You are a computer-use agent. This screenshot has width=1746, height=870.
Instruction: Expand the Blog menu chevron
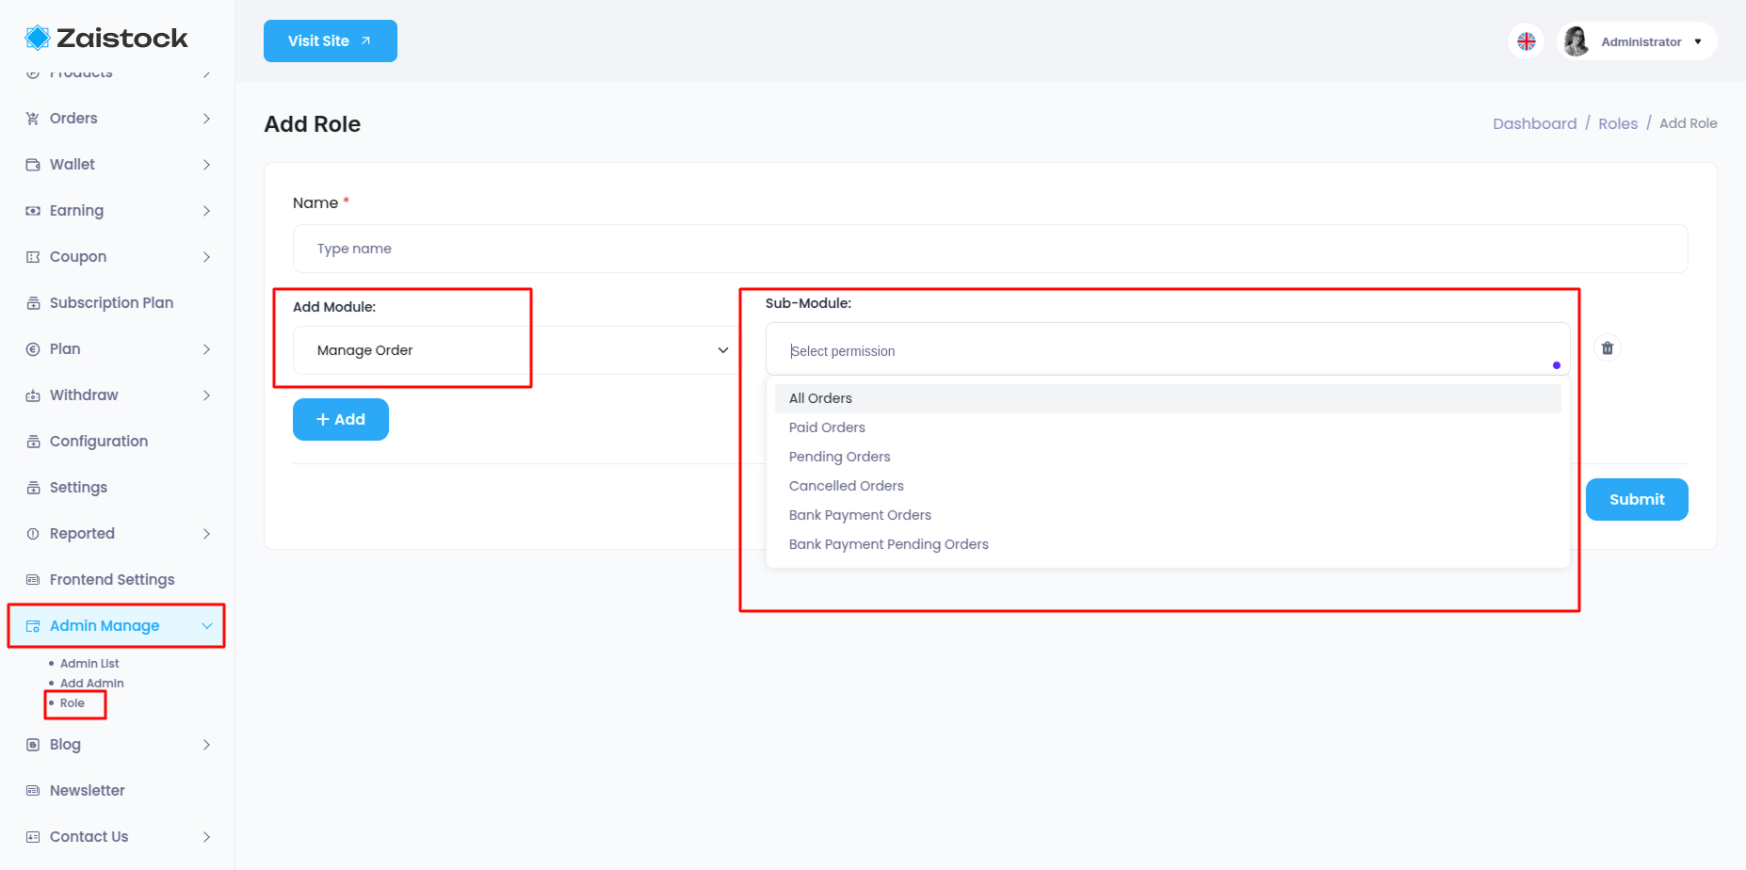click(x=206, y=745)
